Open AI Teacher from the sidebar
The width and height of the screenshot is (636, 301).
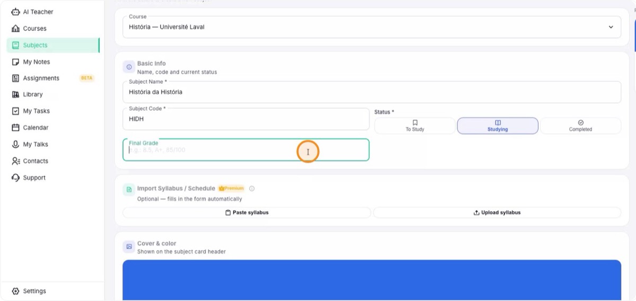pyautogui.click(x=52, y=12)
